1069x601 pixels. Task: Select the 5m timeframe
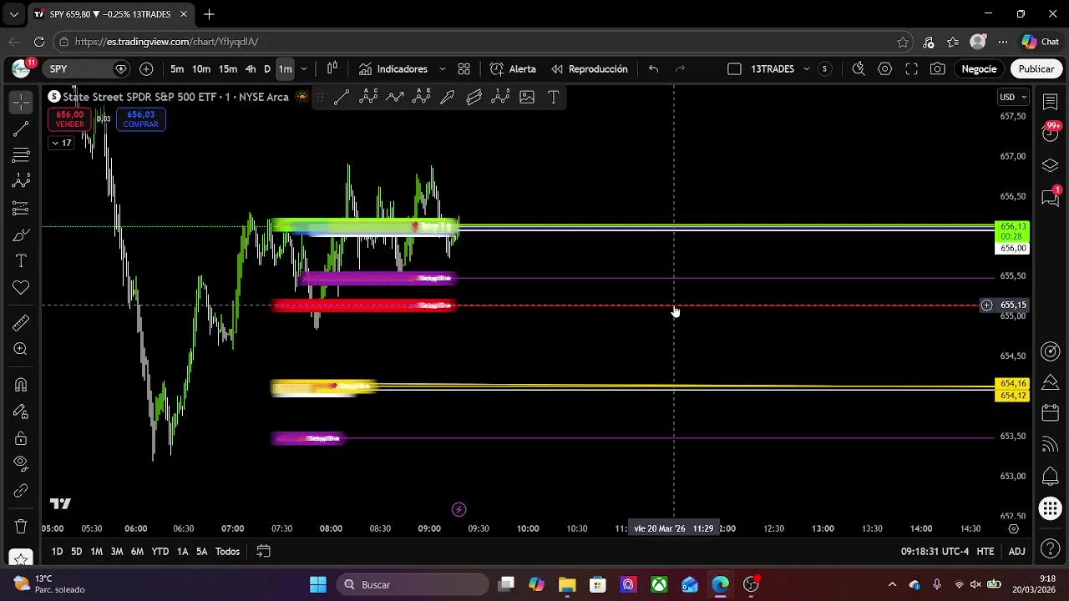point(177,69)
